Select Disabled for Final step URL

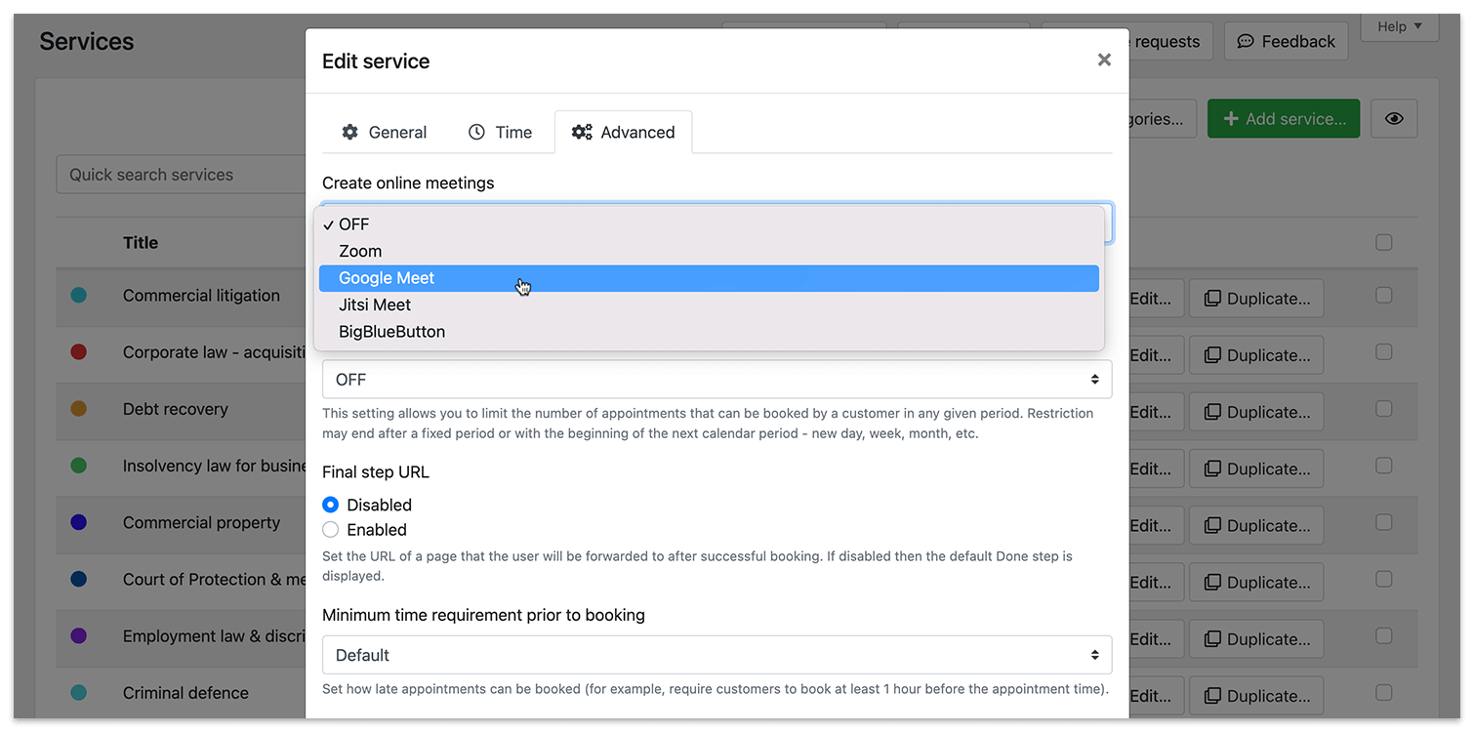(x=331, y=505)
